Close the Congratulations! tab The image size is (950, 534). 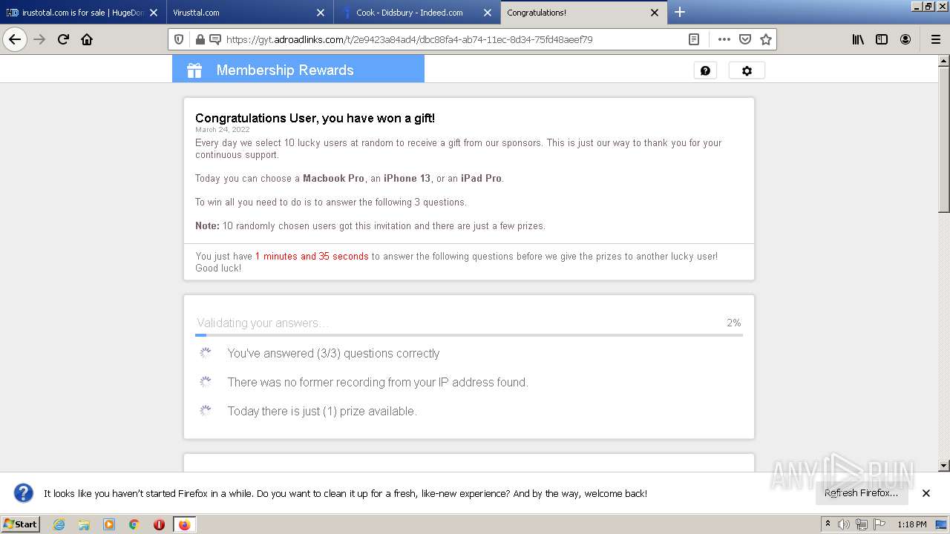click(655, 13)
